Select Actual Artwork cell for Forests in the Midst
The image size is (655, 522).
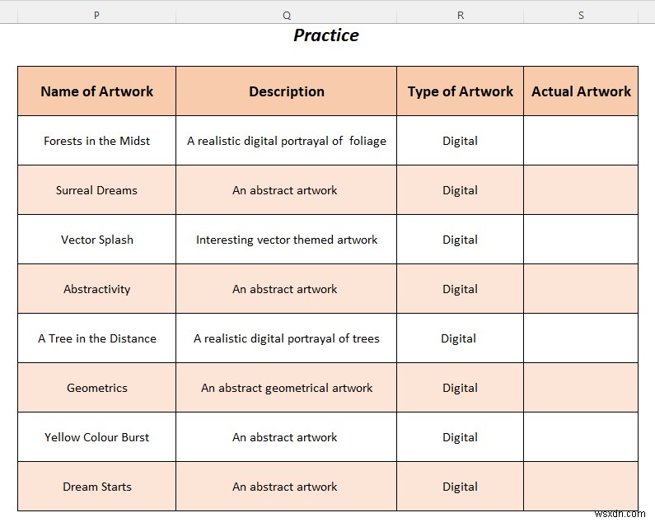581,141
